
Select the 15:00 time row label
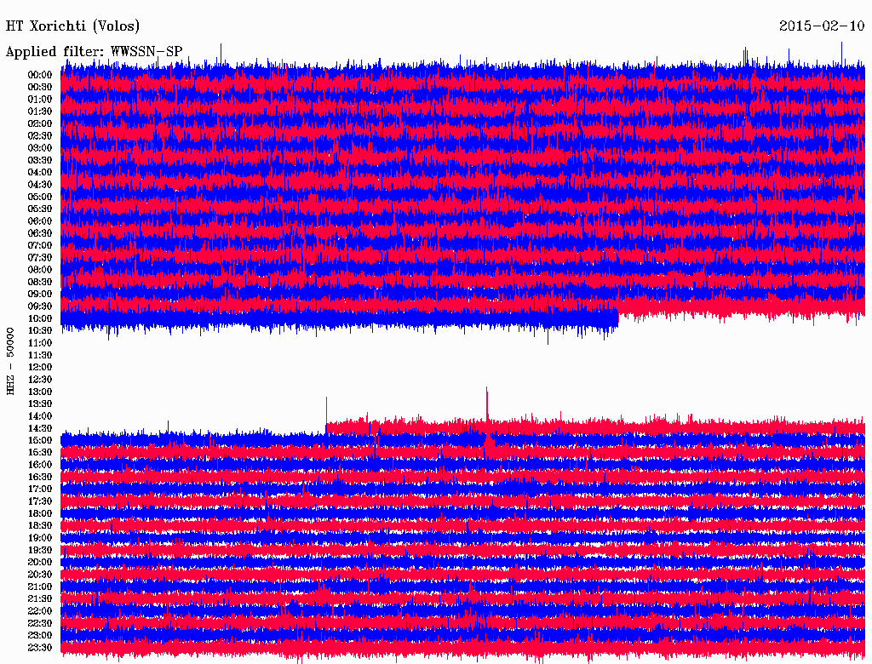pyautogui.click(x=40, y=440)
